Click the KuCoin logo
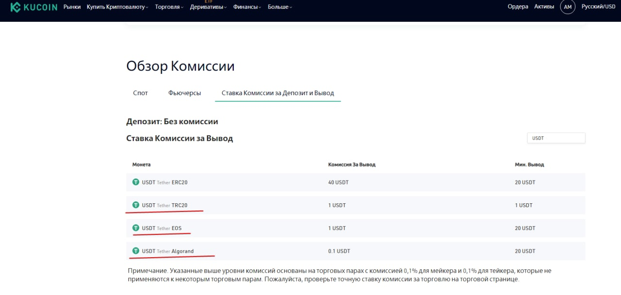This screenshot has width=621, height=295. (x=33, y=7)
